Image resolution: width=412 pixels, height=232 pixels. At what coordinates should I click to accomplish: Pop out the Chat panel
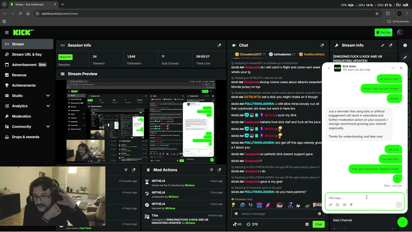tap(322, 45)
